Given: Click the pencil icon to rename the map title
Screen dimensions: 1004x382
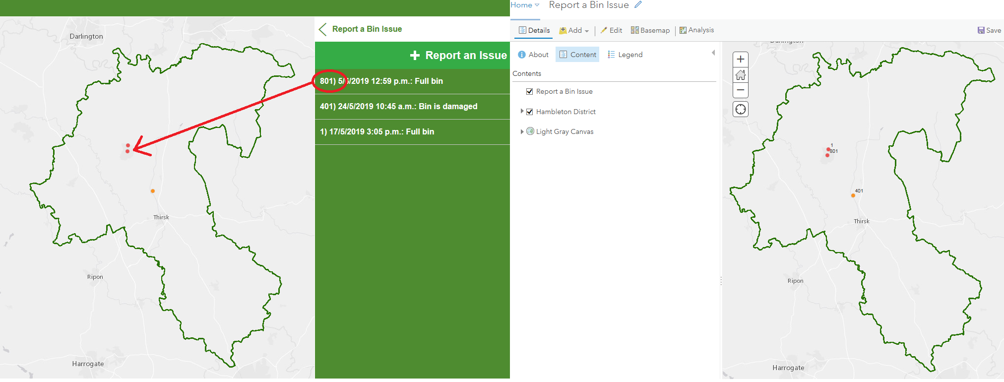Looking at the screenshot, I should (638, 5).
